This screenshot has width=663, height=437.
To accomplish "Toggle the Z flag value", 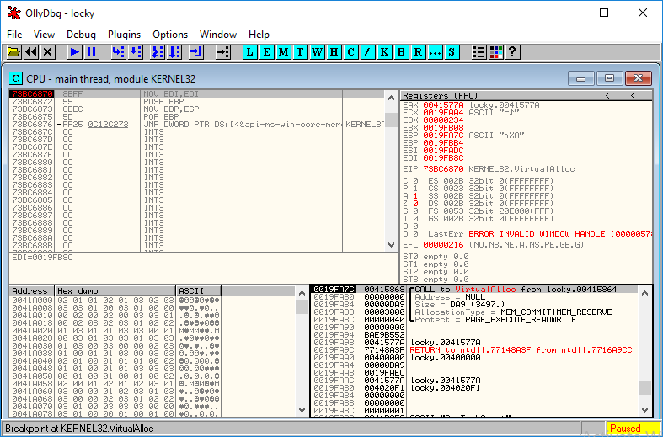I will point(415,204).
